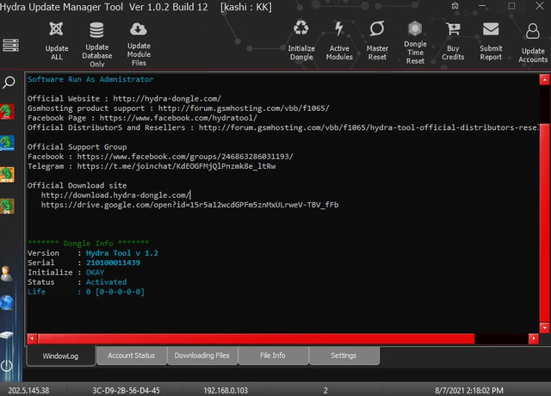Click the power button sidebar icon
551x396 pixels.
pyautogui.click(x=7, y=366)
